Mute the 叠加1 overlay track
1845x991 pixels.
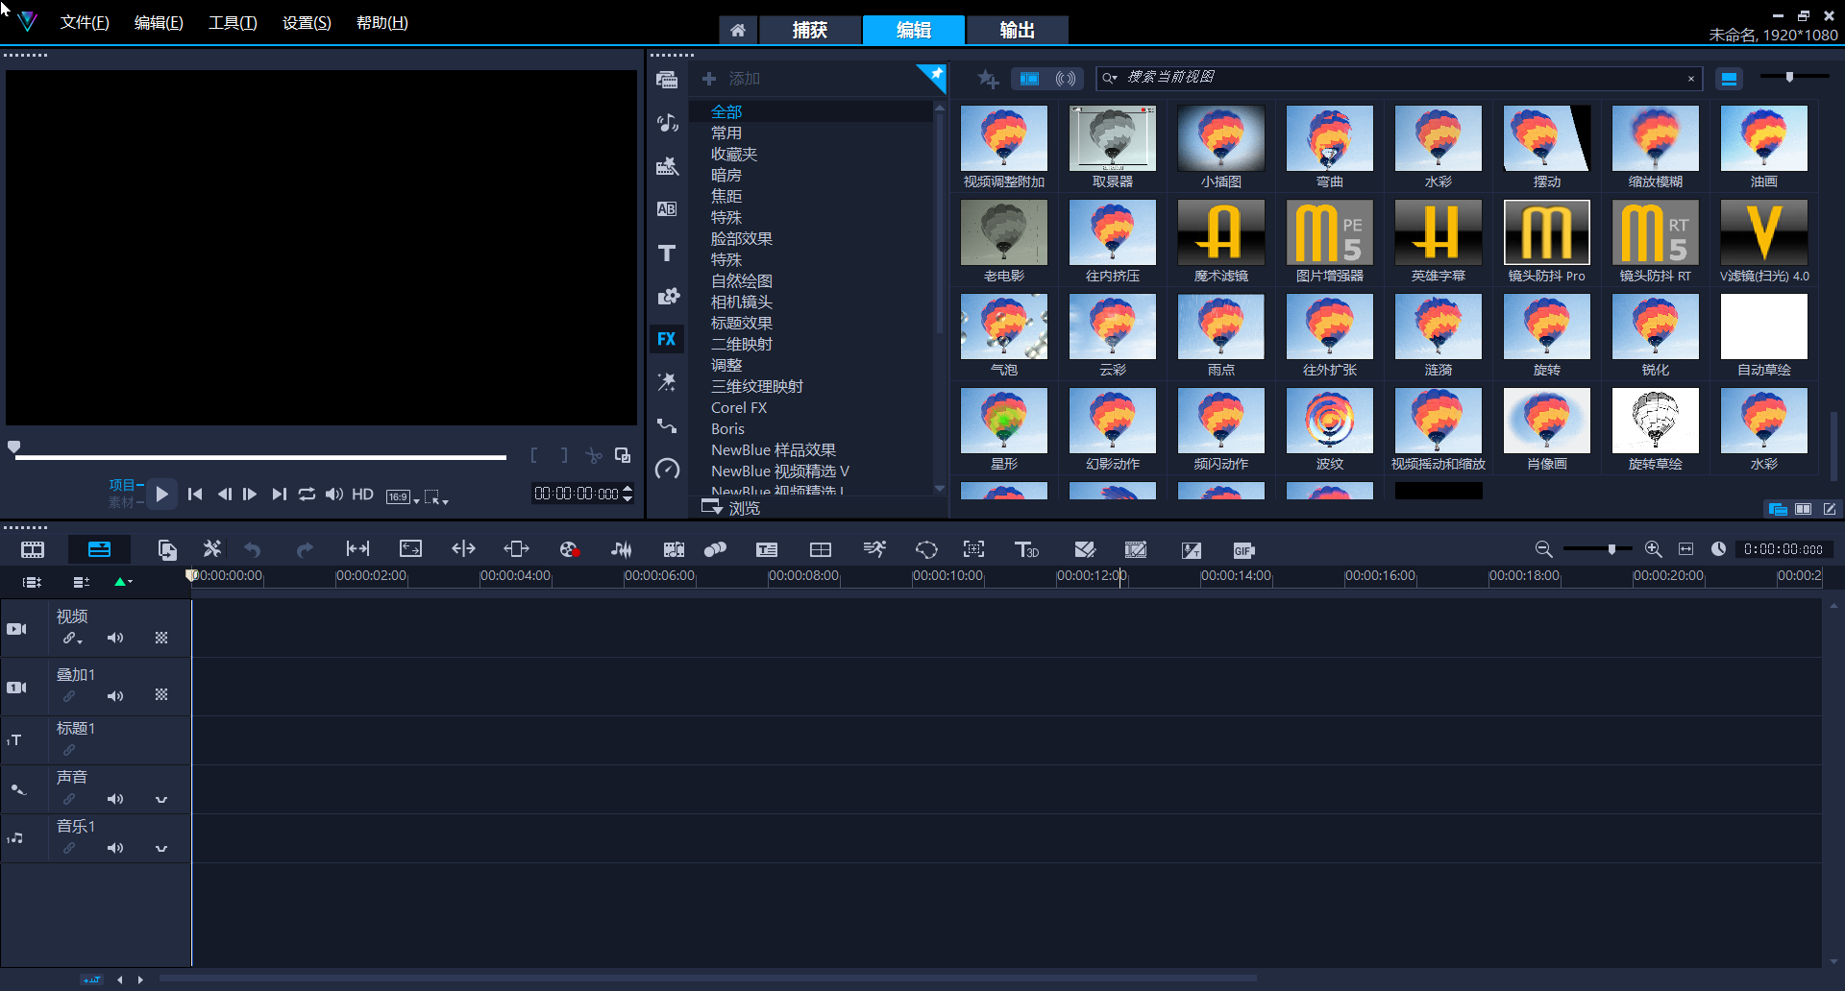[115, 695]
